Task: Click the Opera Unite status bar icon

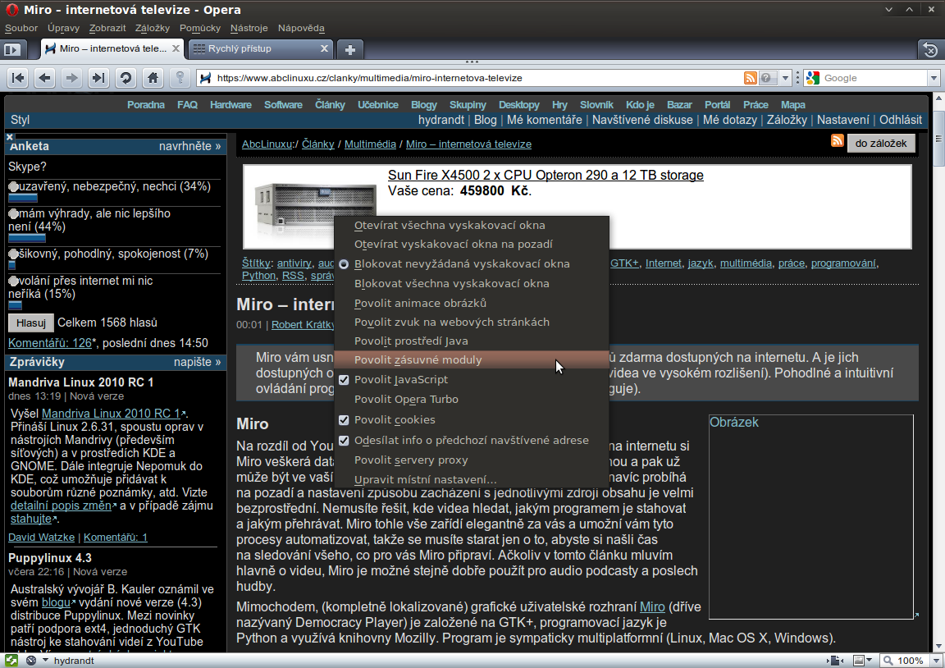Action: [x=30, y=660]
